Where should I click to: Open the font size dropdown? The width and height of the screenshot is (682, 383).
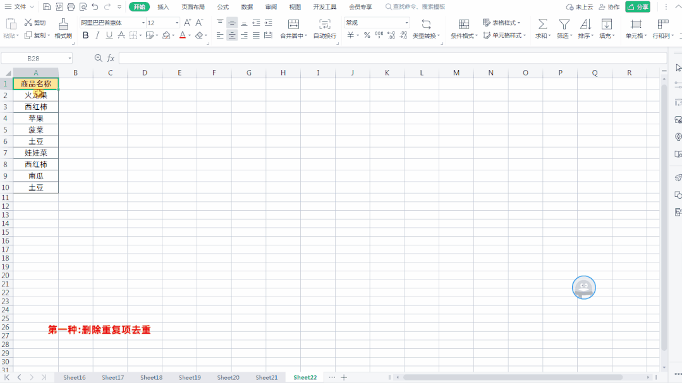click(x=177, y=23)
